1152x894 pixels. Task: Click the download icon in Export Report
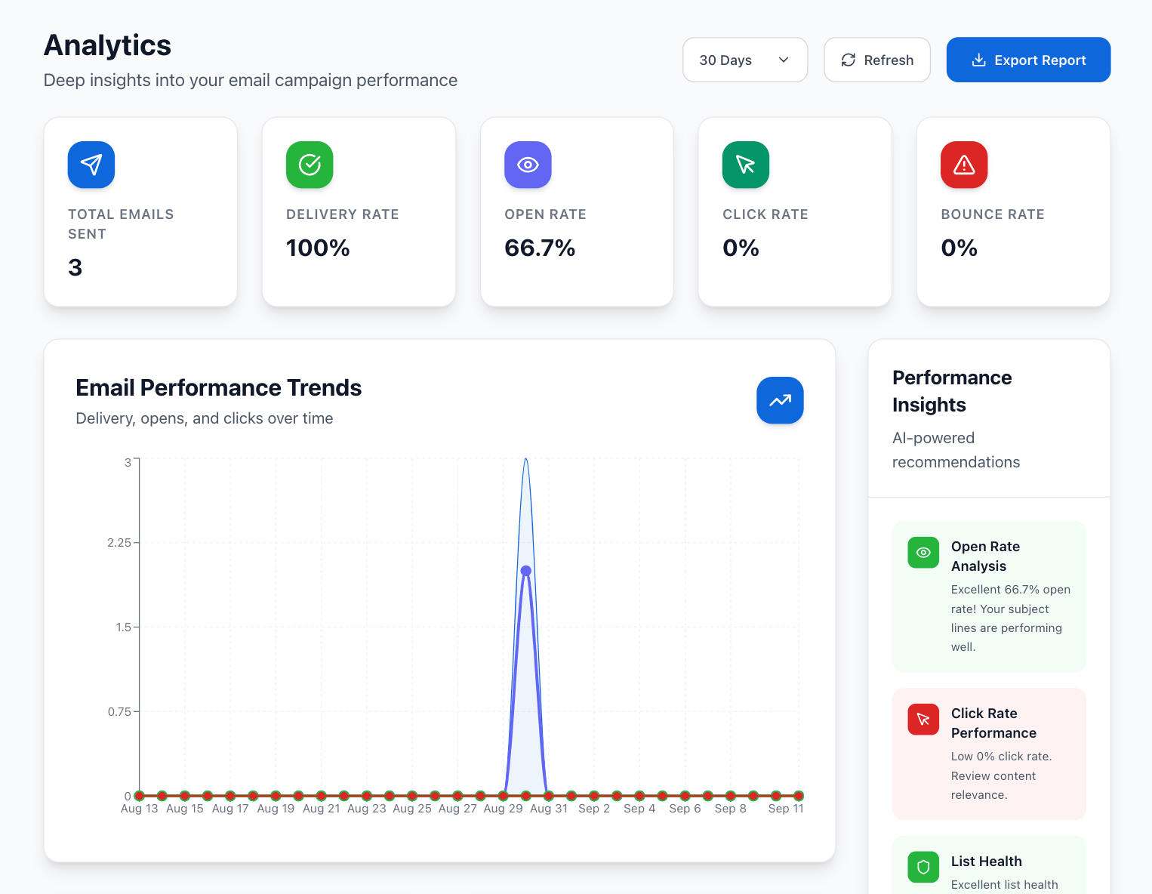click(x=978, y=60)
